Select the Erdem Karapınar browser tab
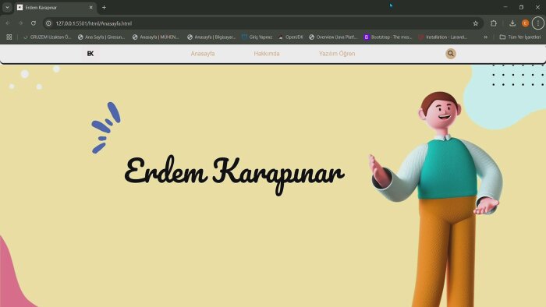The image size is (546, 307). [x=55, y=7]
